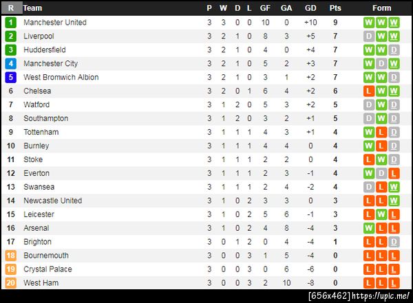This screenshot has height=303, width=413.
Task: Click Manchester City's draw form badge
Action: [381, 63]
